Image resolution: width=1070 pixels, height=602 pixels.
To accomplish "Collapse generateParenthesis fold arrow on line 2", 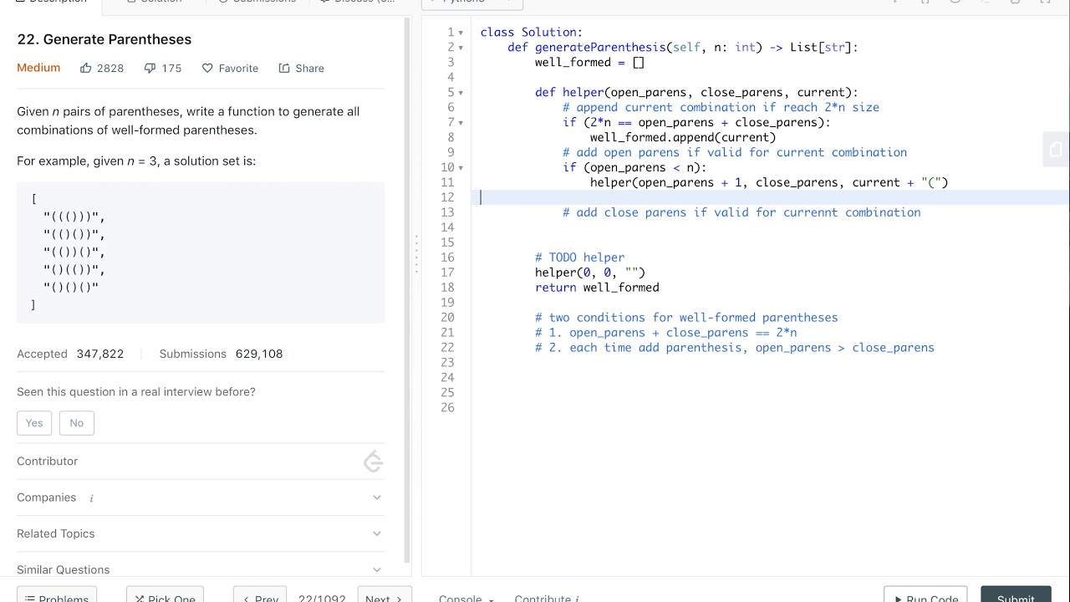I will [461, 48].
